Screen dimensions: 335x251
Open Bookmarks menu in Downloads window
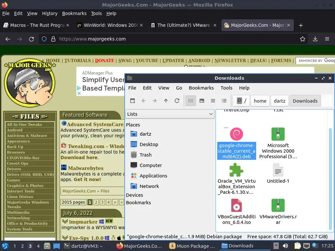point(201,88)
